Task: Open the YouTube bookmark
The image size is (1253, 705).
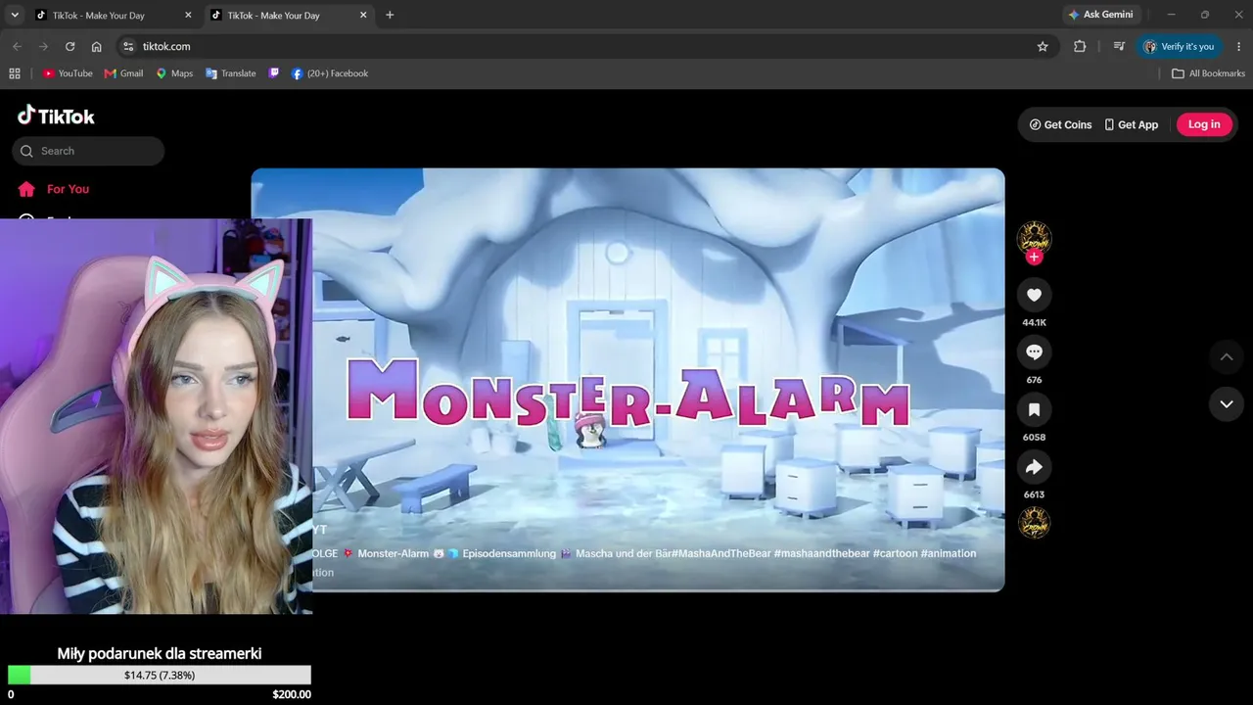Action: click(68, 73)
